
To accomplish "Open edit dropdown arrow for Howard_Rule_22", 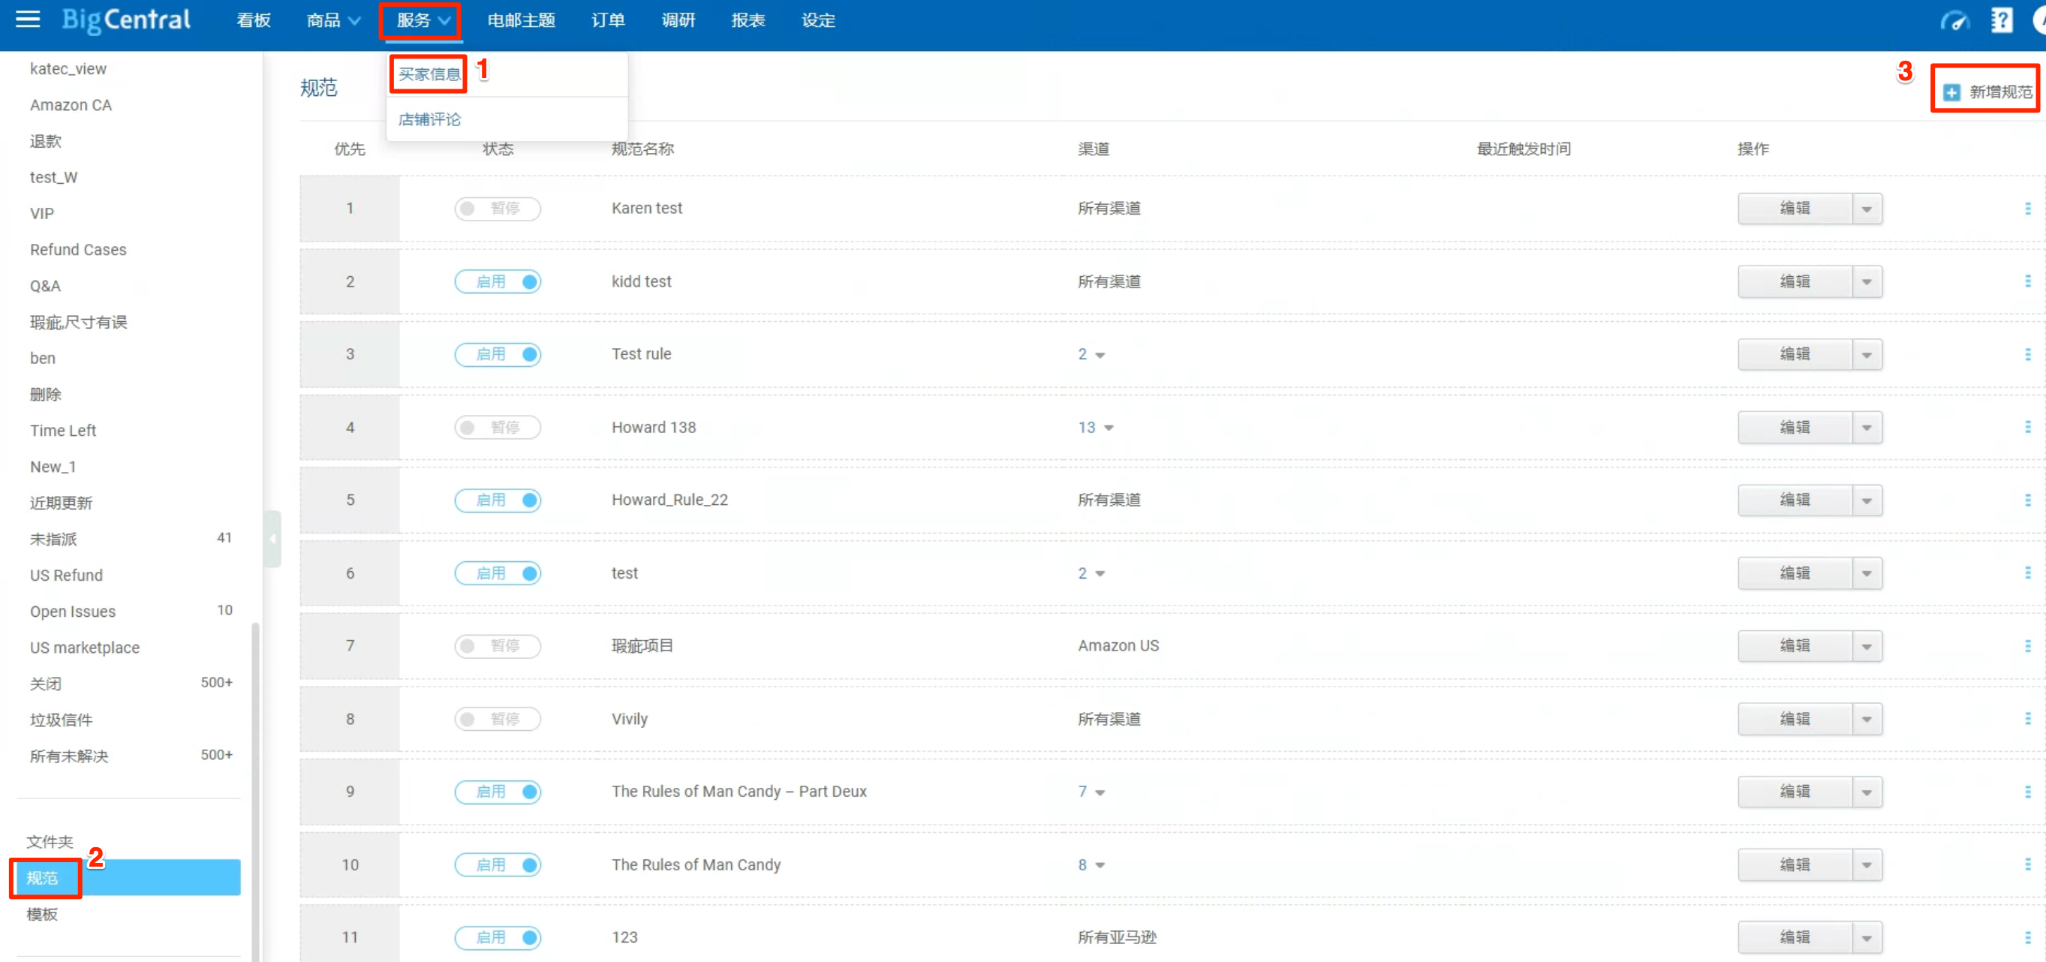I will [x=1867, y=501].
